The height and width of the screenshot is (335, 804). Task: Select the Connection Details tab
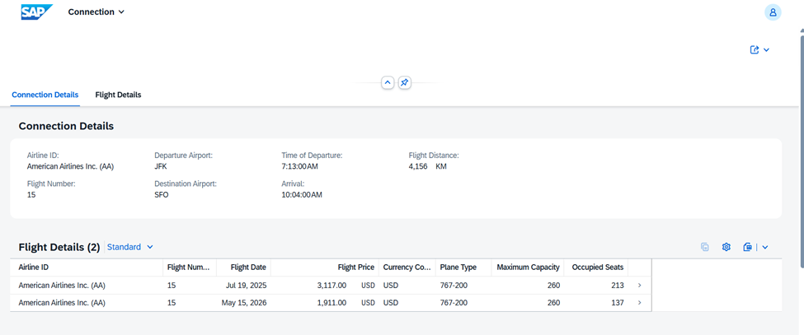(x=45, y=95)
